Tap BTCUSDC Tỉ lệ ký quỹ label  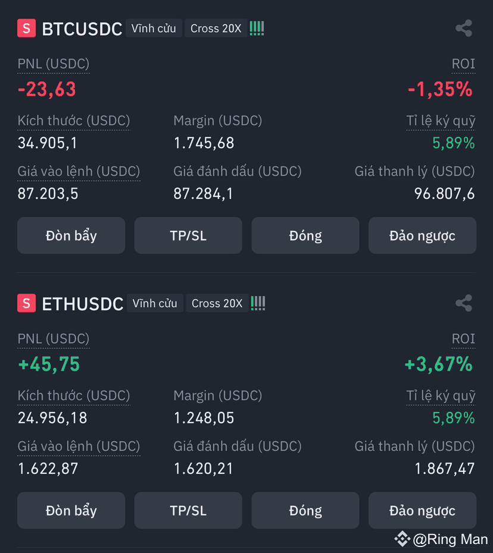441,121
